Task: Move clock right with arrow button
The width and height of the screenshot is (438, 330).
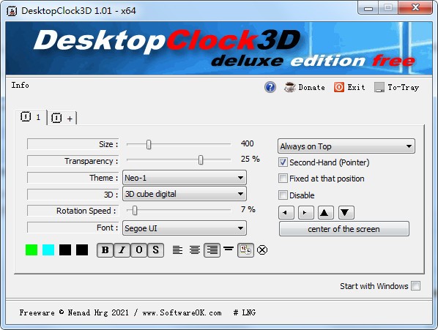Action: coord(306,213)
